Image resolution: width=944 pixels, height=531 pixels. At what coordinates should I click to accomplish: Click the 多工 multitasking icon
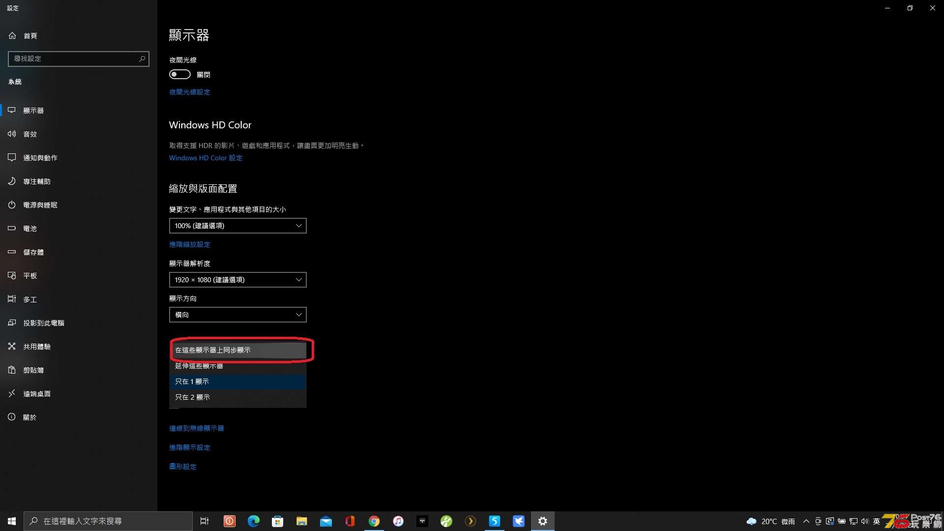12,299
